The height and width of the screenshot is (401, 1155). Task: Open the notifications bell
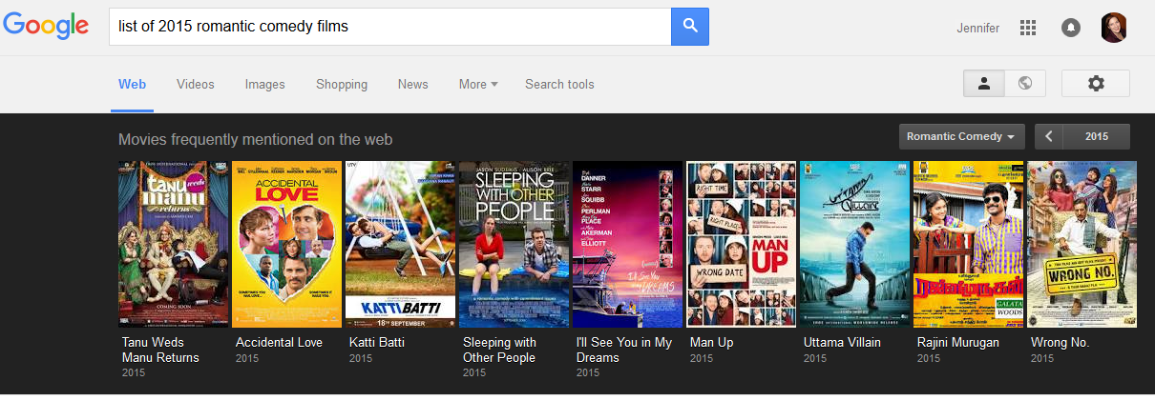click(1071, 28)
